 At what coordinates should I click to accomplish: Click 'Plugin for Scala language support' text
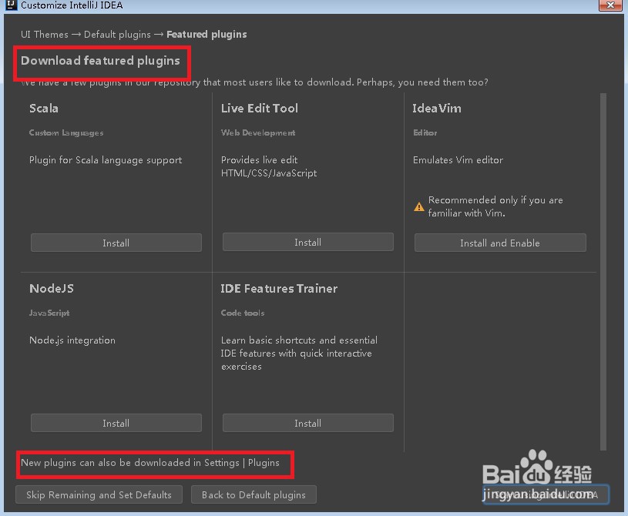coord(106,160)
